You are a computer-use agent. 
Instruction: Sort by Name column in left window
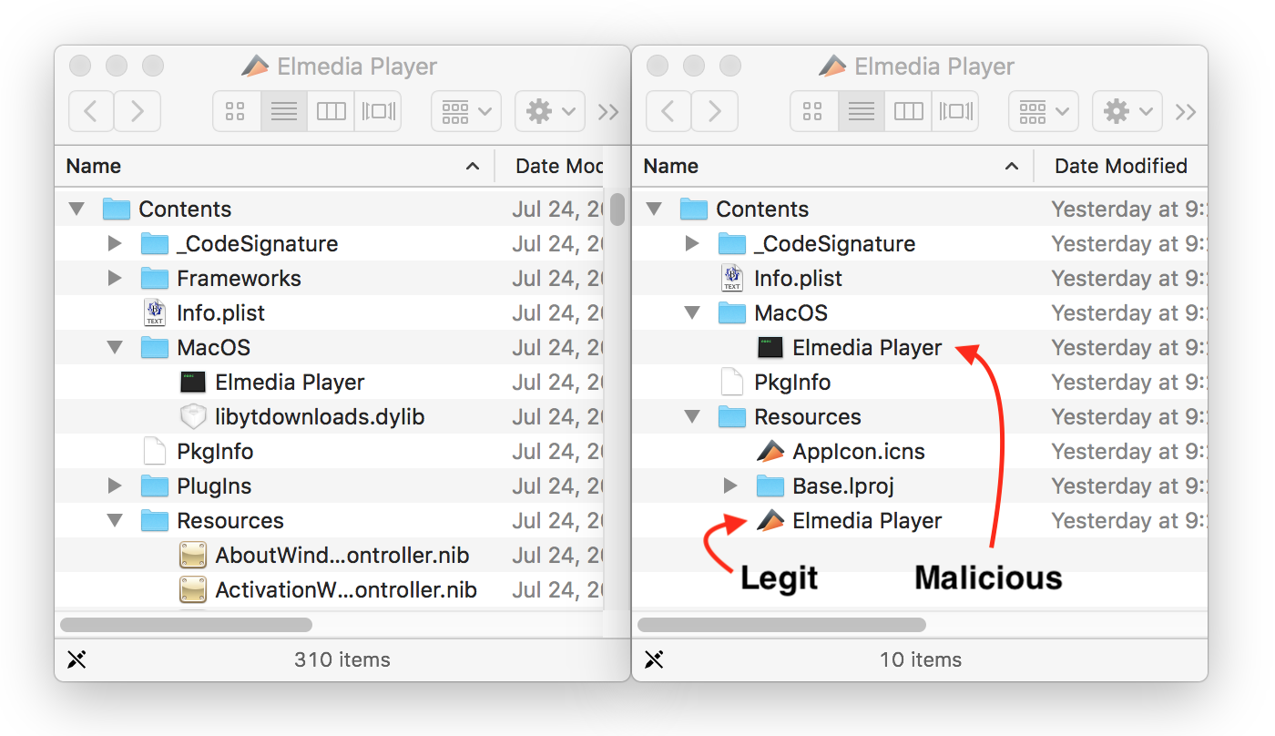point(94,166)
